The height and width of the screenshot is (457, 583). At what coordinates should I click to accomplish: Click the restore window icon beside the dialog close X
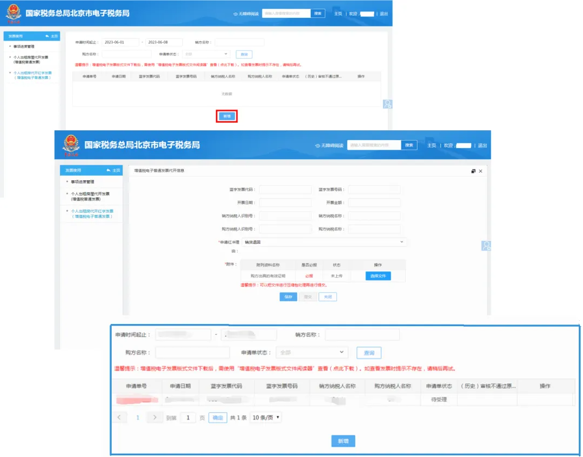pyautogui.click(x=473, y=171)
